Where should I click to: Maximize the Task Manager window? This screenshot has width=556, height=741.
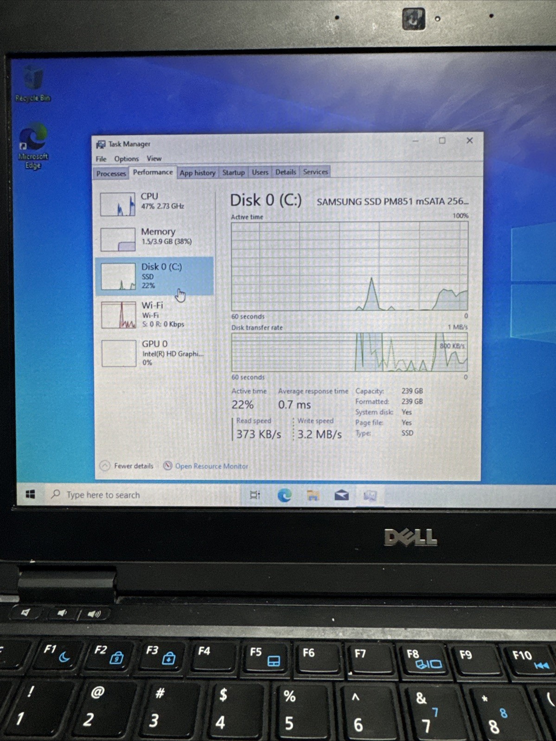pos(442,140)
